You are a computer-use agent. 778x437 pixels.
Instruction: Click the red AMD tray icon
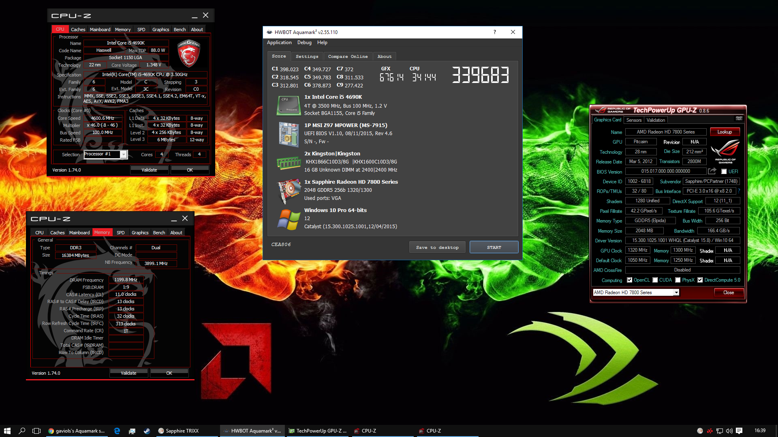click(x=710, y=431)
